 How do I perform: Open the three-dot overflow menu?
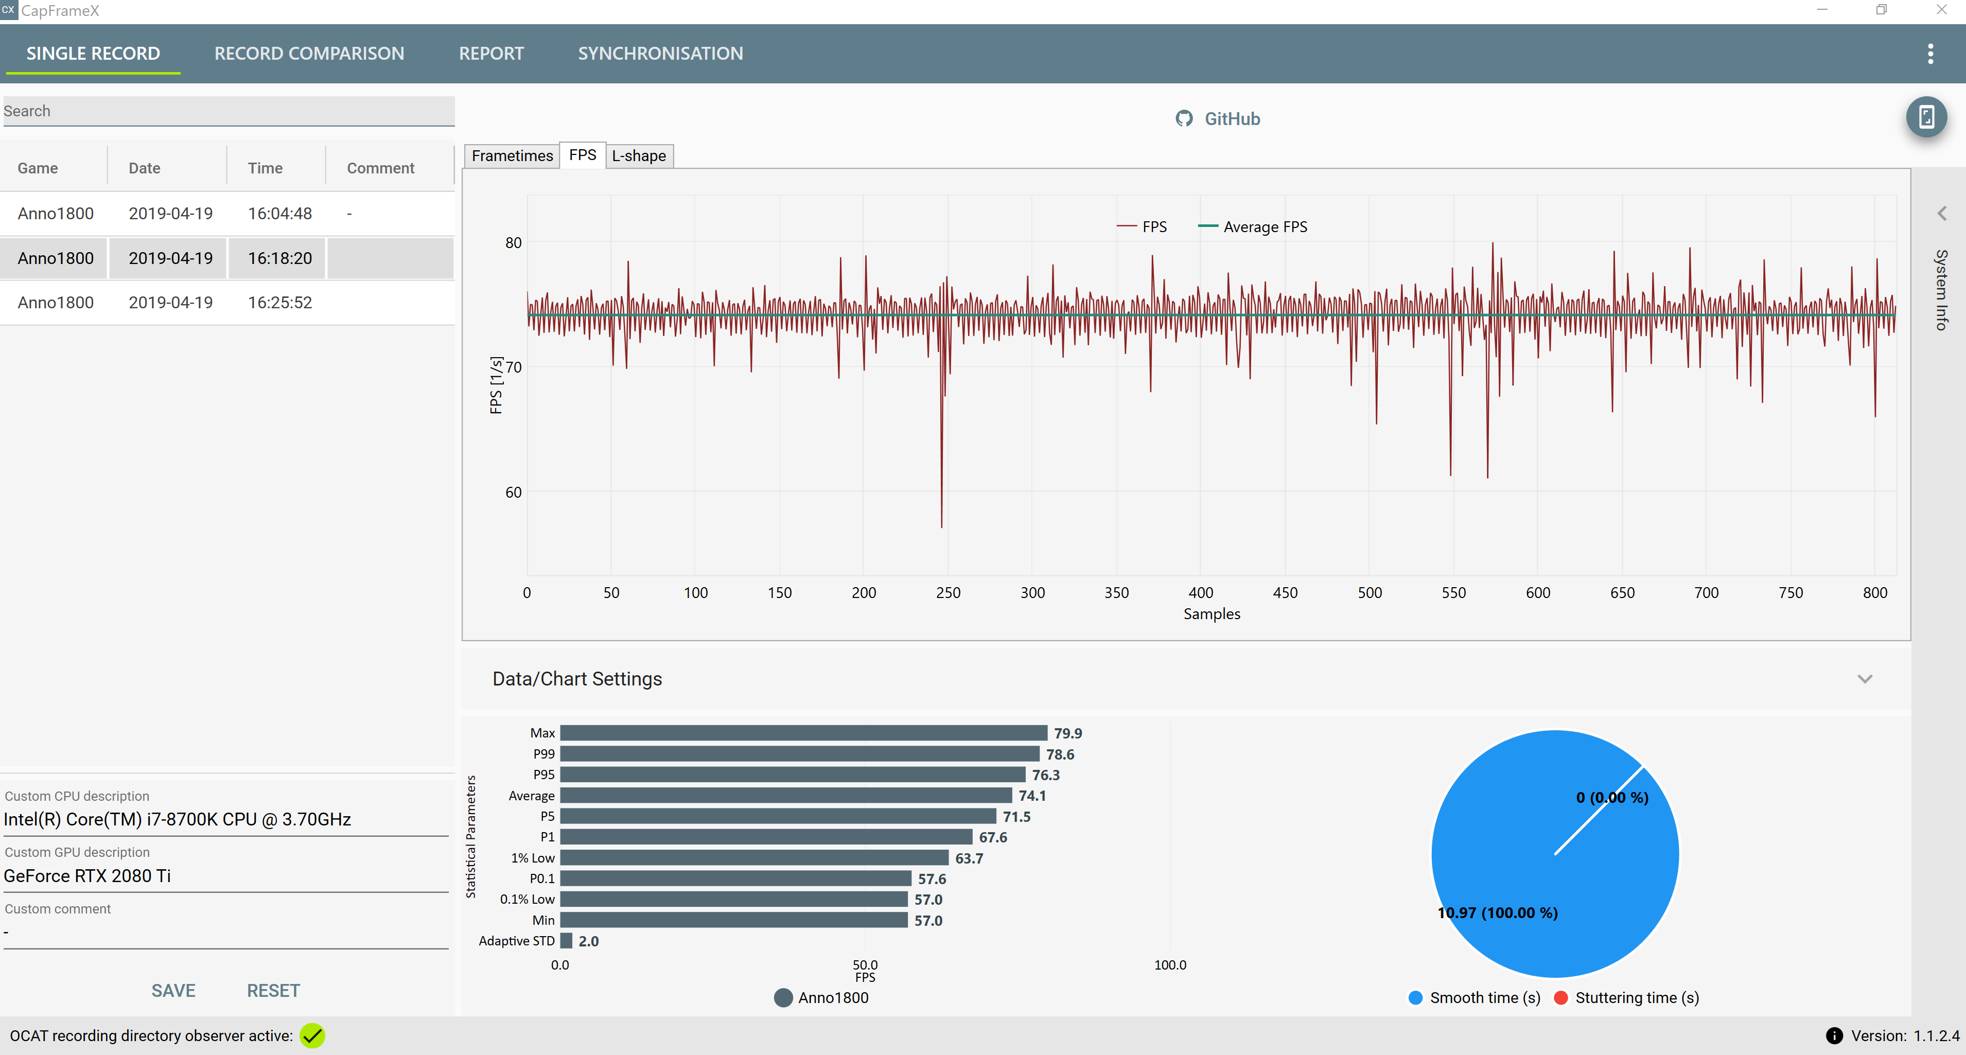(1930, 54)
